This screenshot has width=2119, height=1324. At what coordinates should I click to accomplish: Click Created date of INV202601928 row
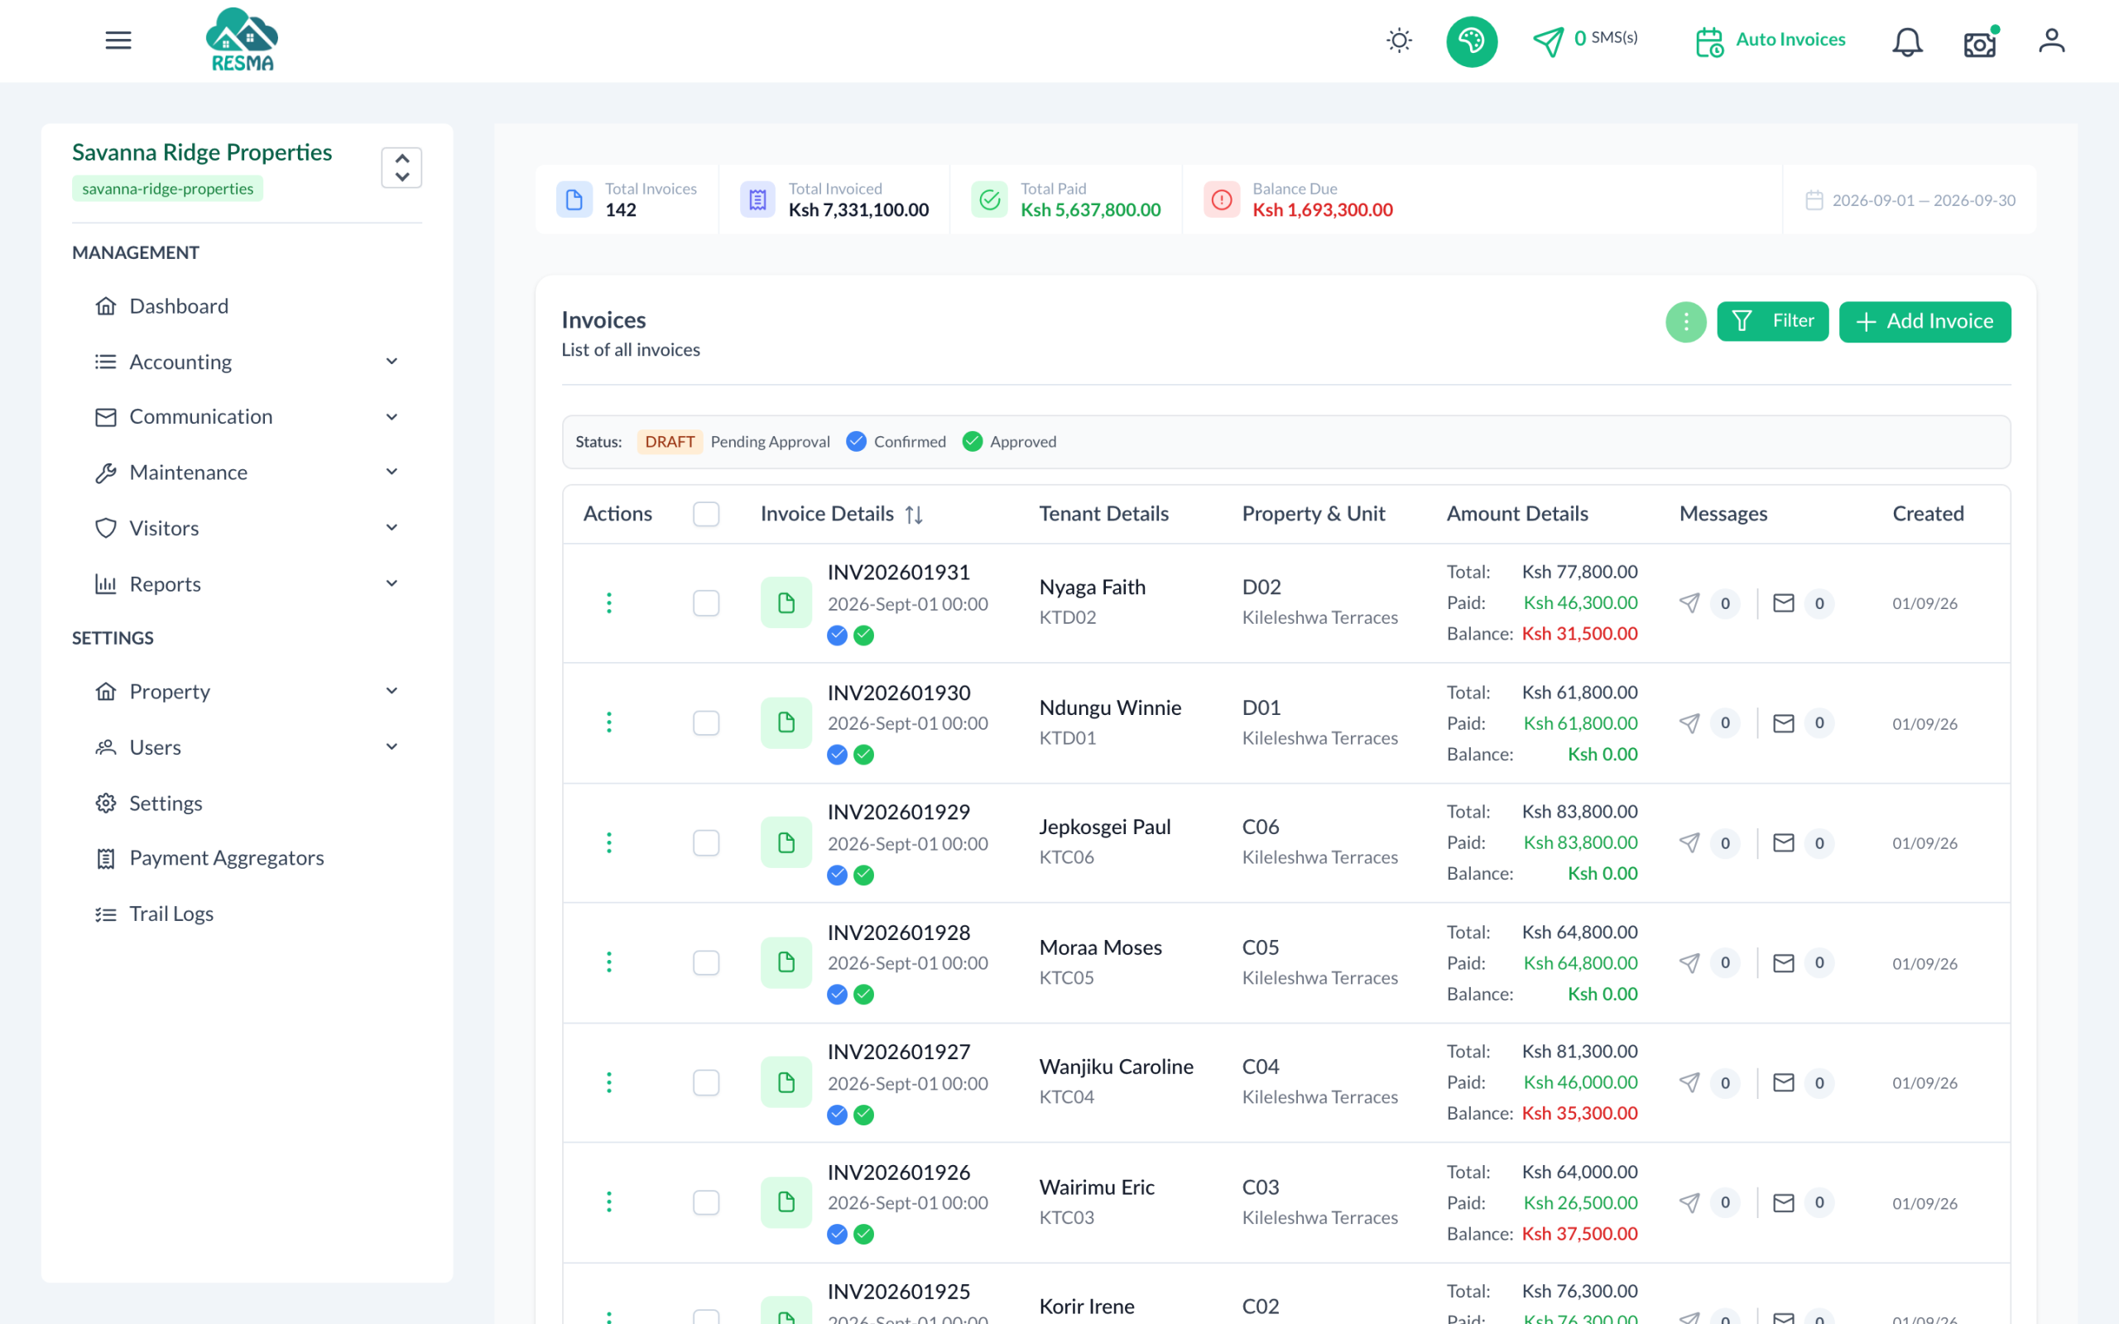click(1924, 964)
